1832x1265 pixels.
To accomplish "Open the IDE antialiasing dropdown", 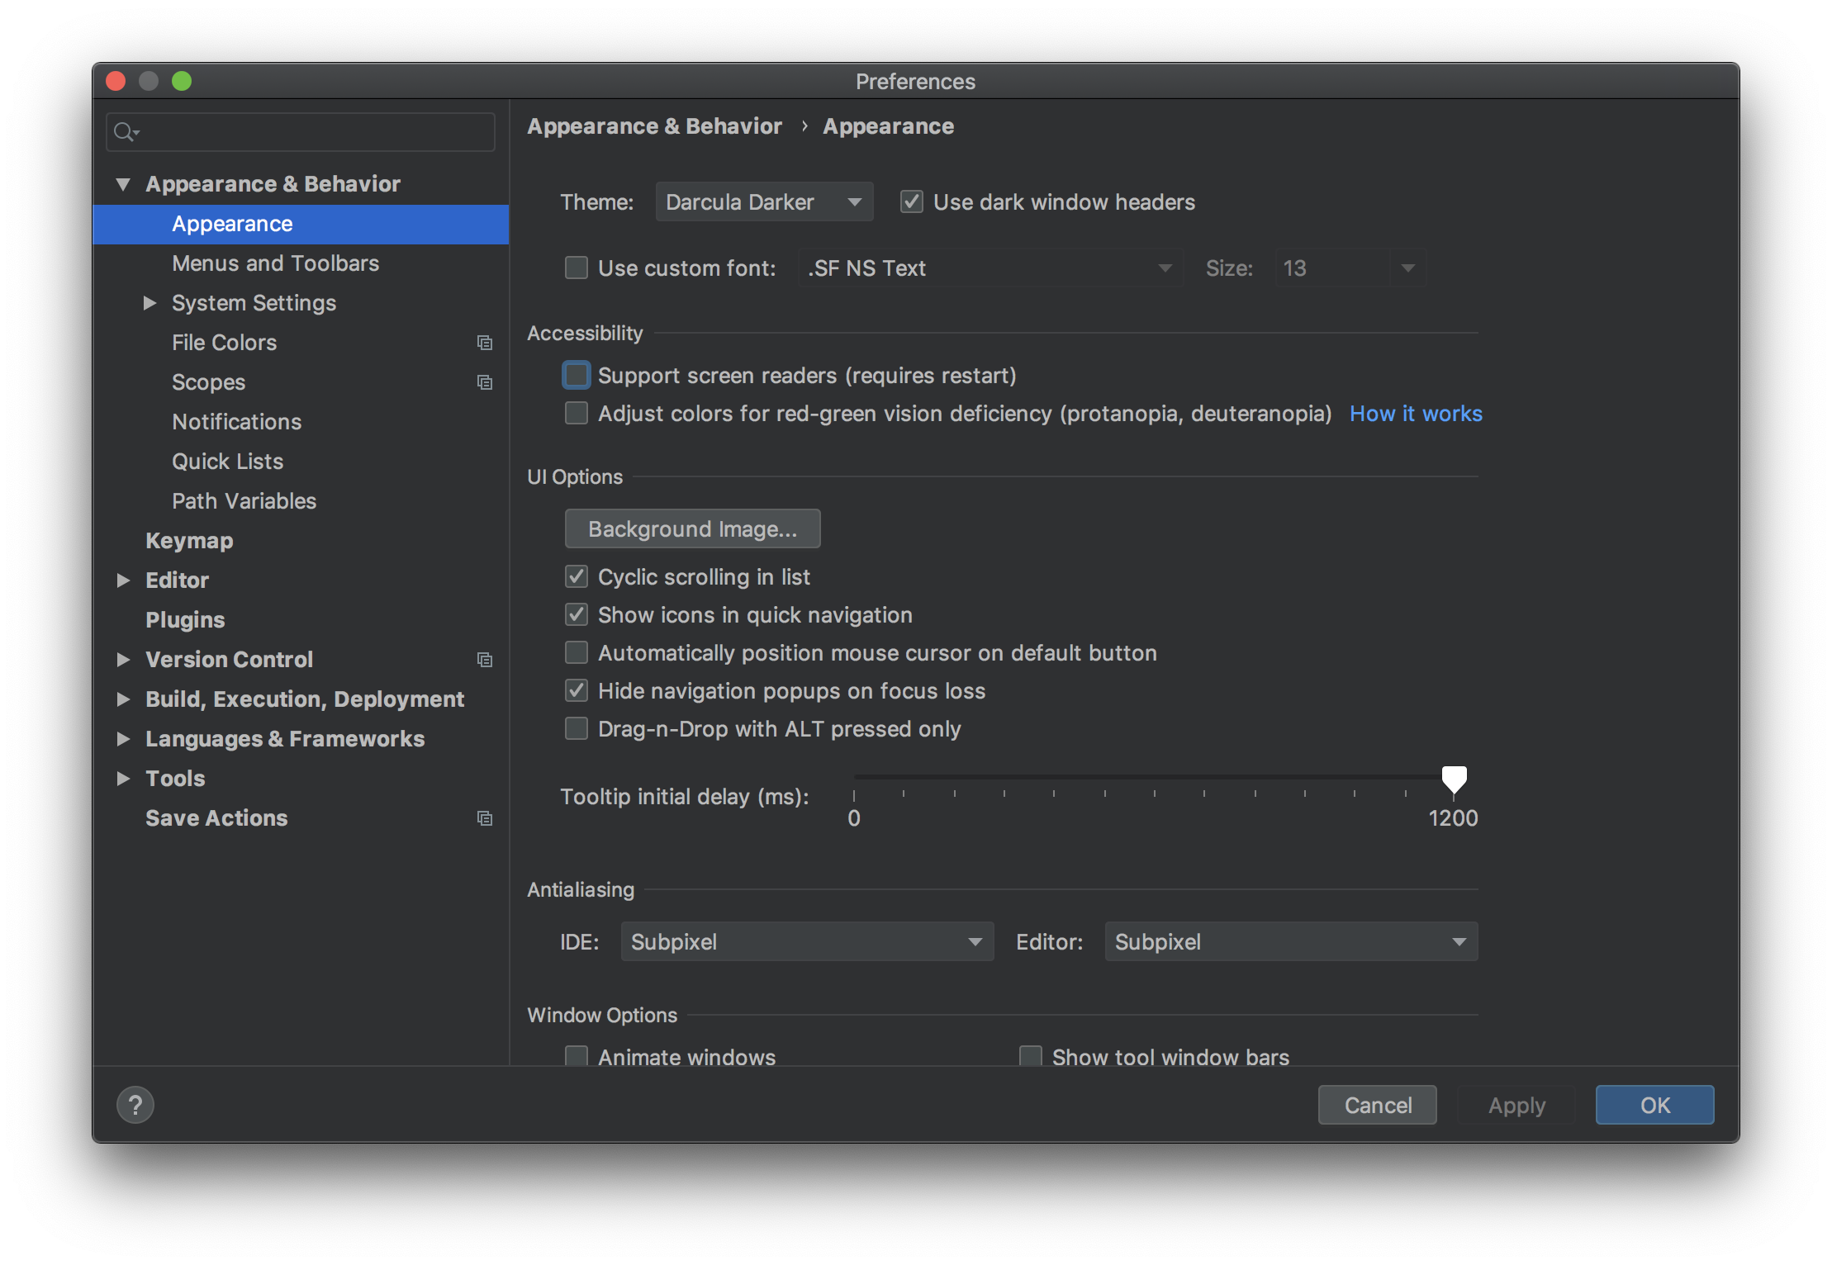I will (x=807, y=942).
